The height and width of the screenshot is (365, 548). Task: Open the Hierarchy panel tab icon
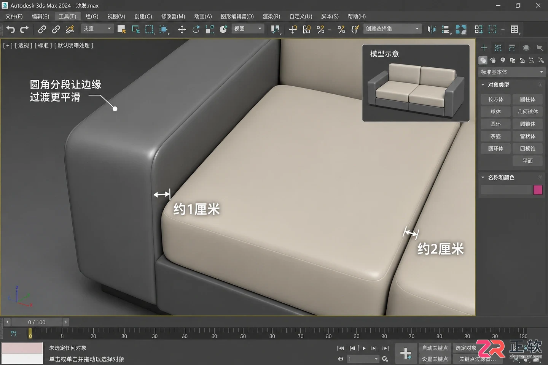pyautogui.click(x=512, y=48)
